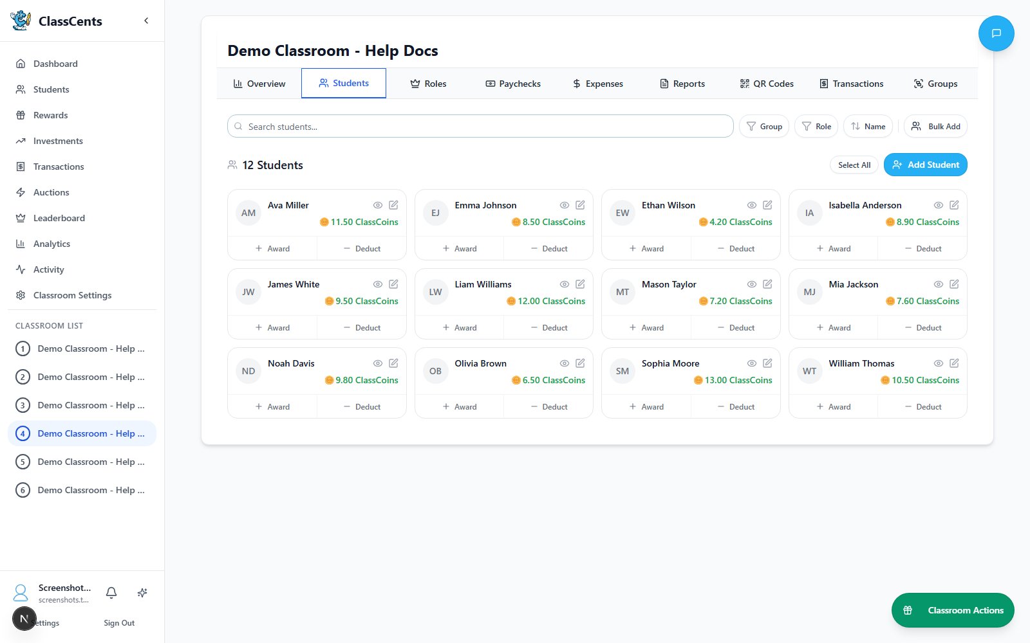The height and width of the screenshot is (643, 1030).
Task: Edit Mason Taylor with the pencil icon
Action: pos(767,284)
